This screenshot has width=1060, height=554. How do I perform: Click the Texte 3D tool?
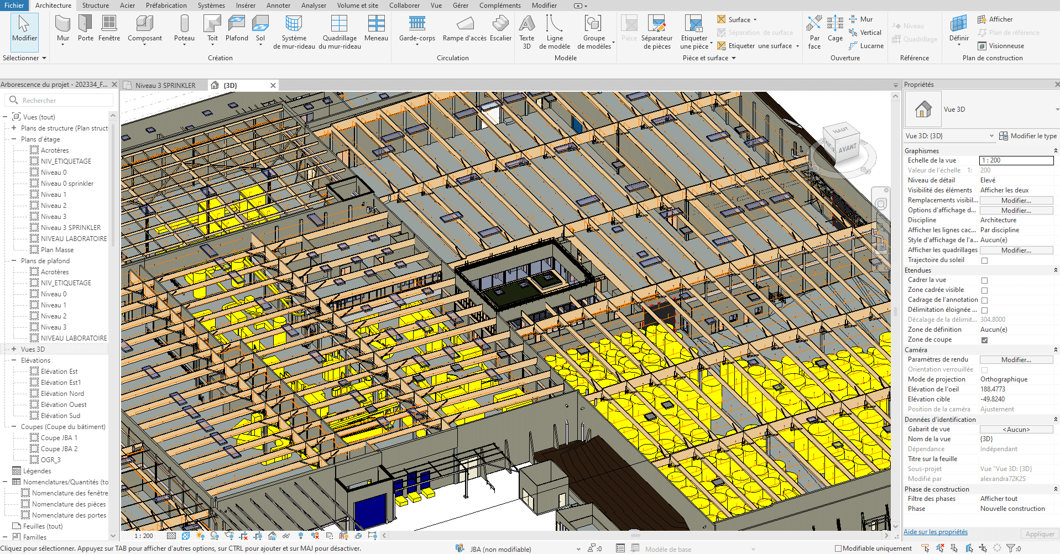click(x=527, y=32)
